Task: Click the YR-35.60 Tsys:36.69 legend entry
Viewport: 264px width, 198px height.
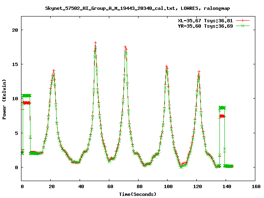Action: tap(205, 26)
